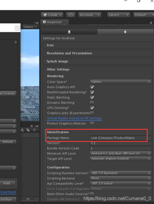The image size is (154, 204).
Task: Click the search by label tag icon
Action: (x=28, y=130)
